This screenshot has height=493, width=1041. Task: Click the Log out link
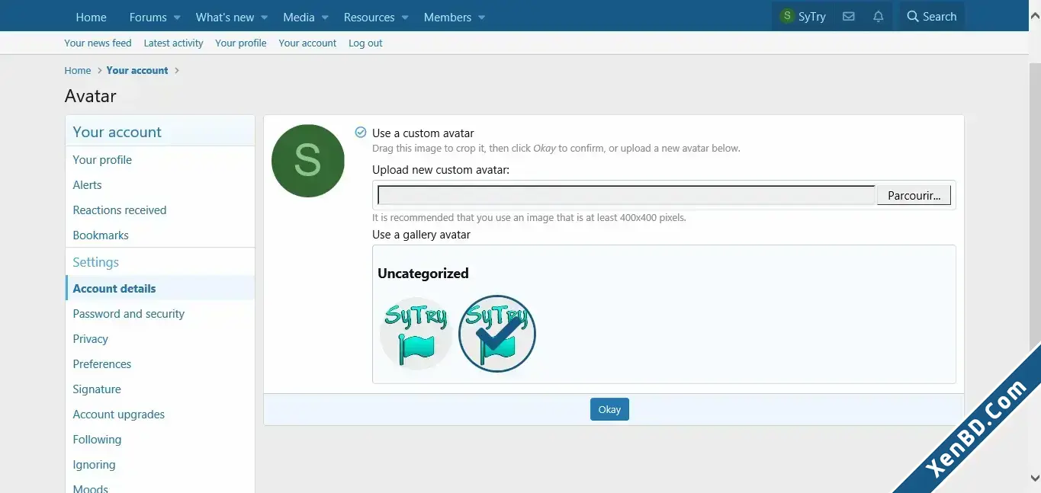pos(365,43)
